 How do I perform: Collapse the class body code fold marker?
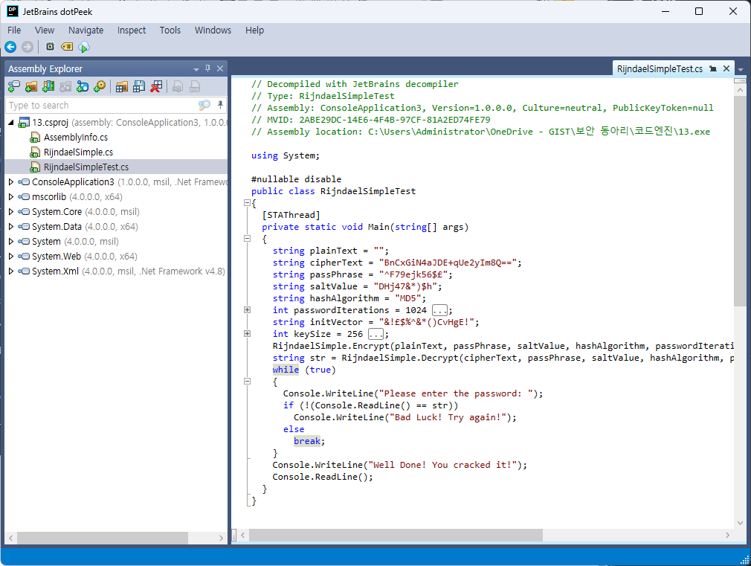point(247,203)
